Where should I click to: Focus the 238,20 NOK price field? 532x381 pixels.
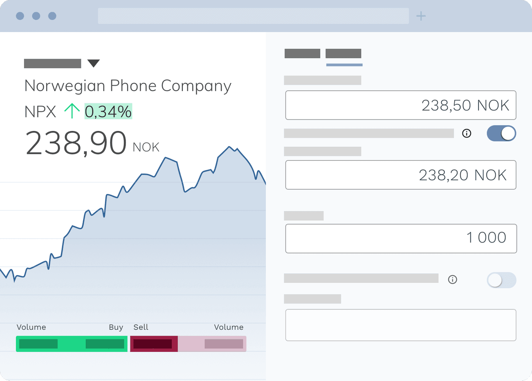[400, 175]
